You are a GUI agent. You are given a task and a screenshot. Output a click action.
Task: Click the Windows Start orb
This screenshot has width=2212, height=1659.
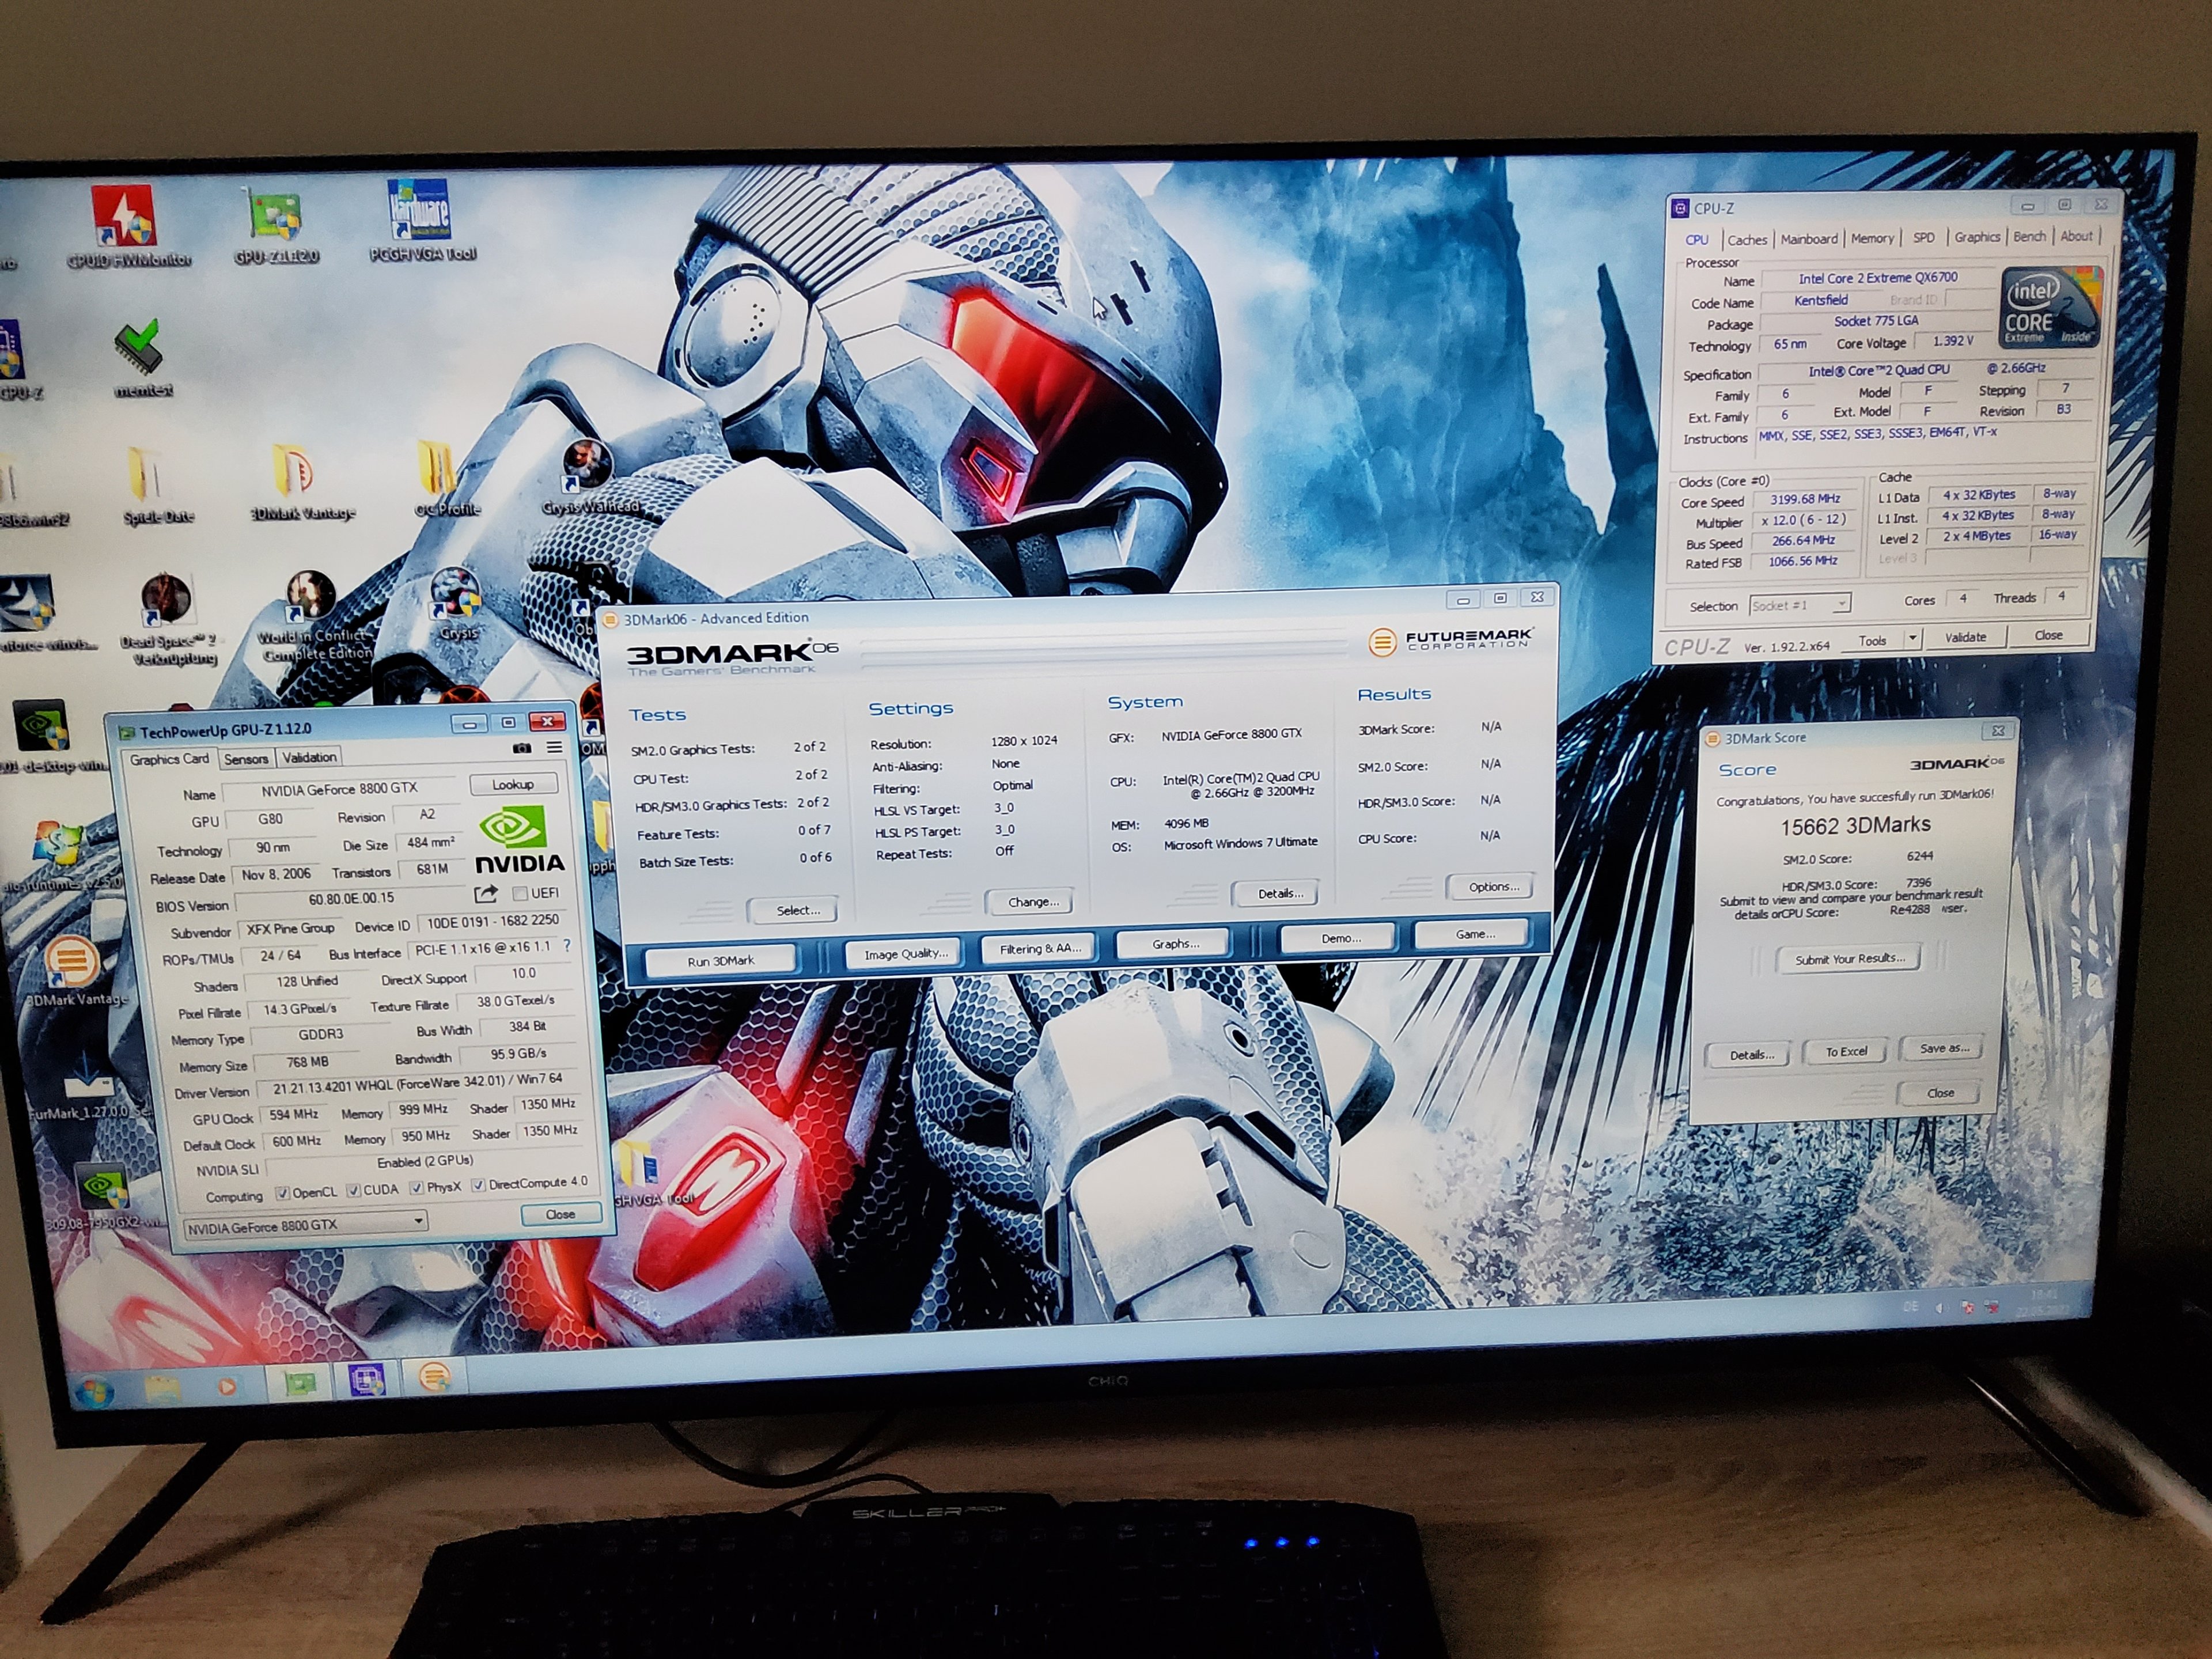[95, 1391]
